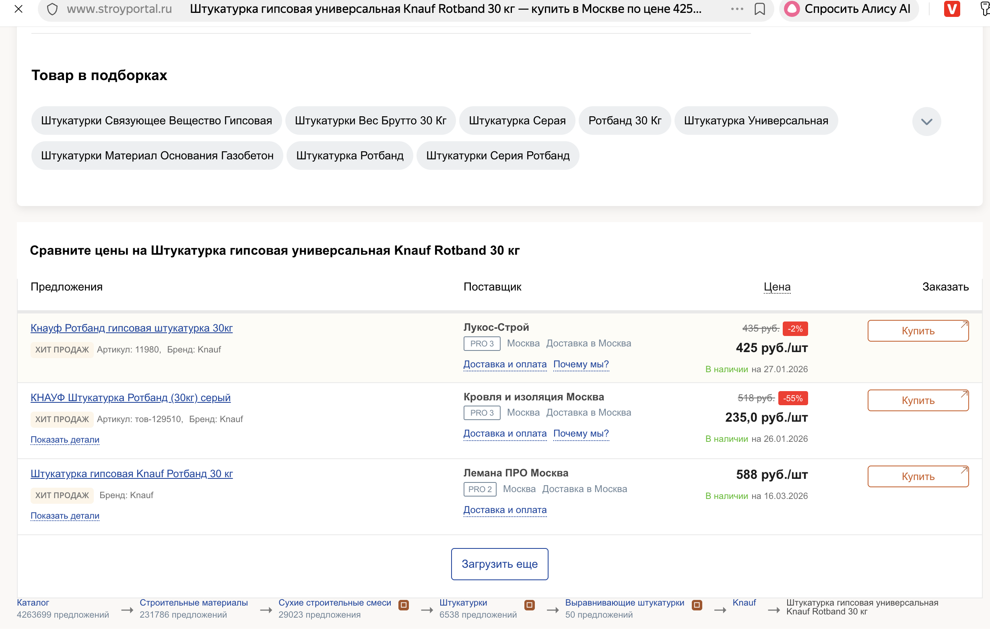Show details for Лемана ПРО offer

click(65, 516)
